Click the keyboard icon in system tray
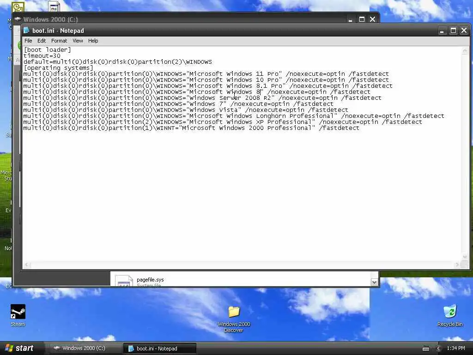The height and width of the screenshot is (355, 473). (426, 349)
